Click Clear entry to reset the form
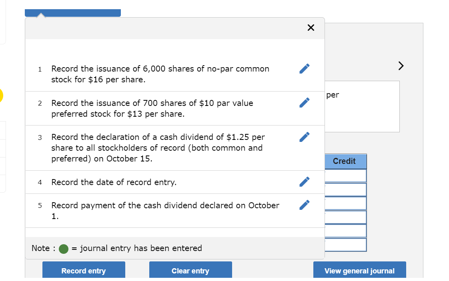Viewport: 449px width, 281px height. click(x=190, y=271)
